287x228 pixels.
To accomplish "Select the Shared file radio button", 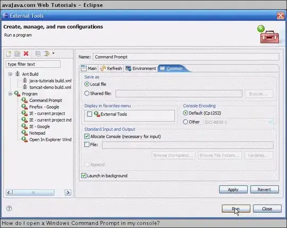I will click(x=87, y=93).
